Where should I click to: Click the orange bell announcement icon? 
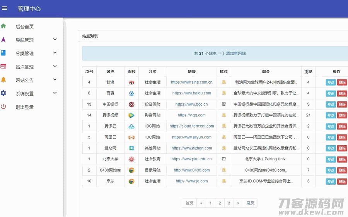tap(3, 80)
